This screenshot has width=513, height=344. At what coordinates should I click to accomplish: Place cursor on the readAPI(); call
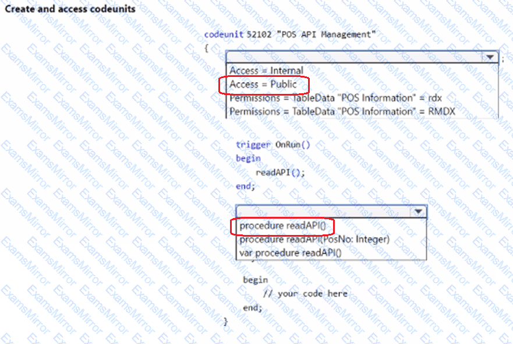[280, 172]
